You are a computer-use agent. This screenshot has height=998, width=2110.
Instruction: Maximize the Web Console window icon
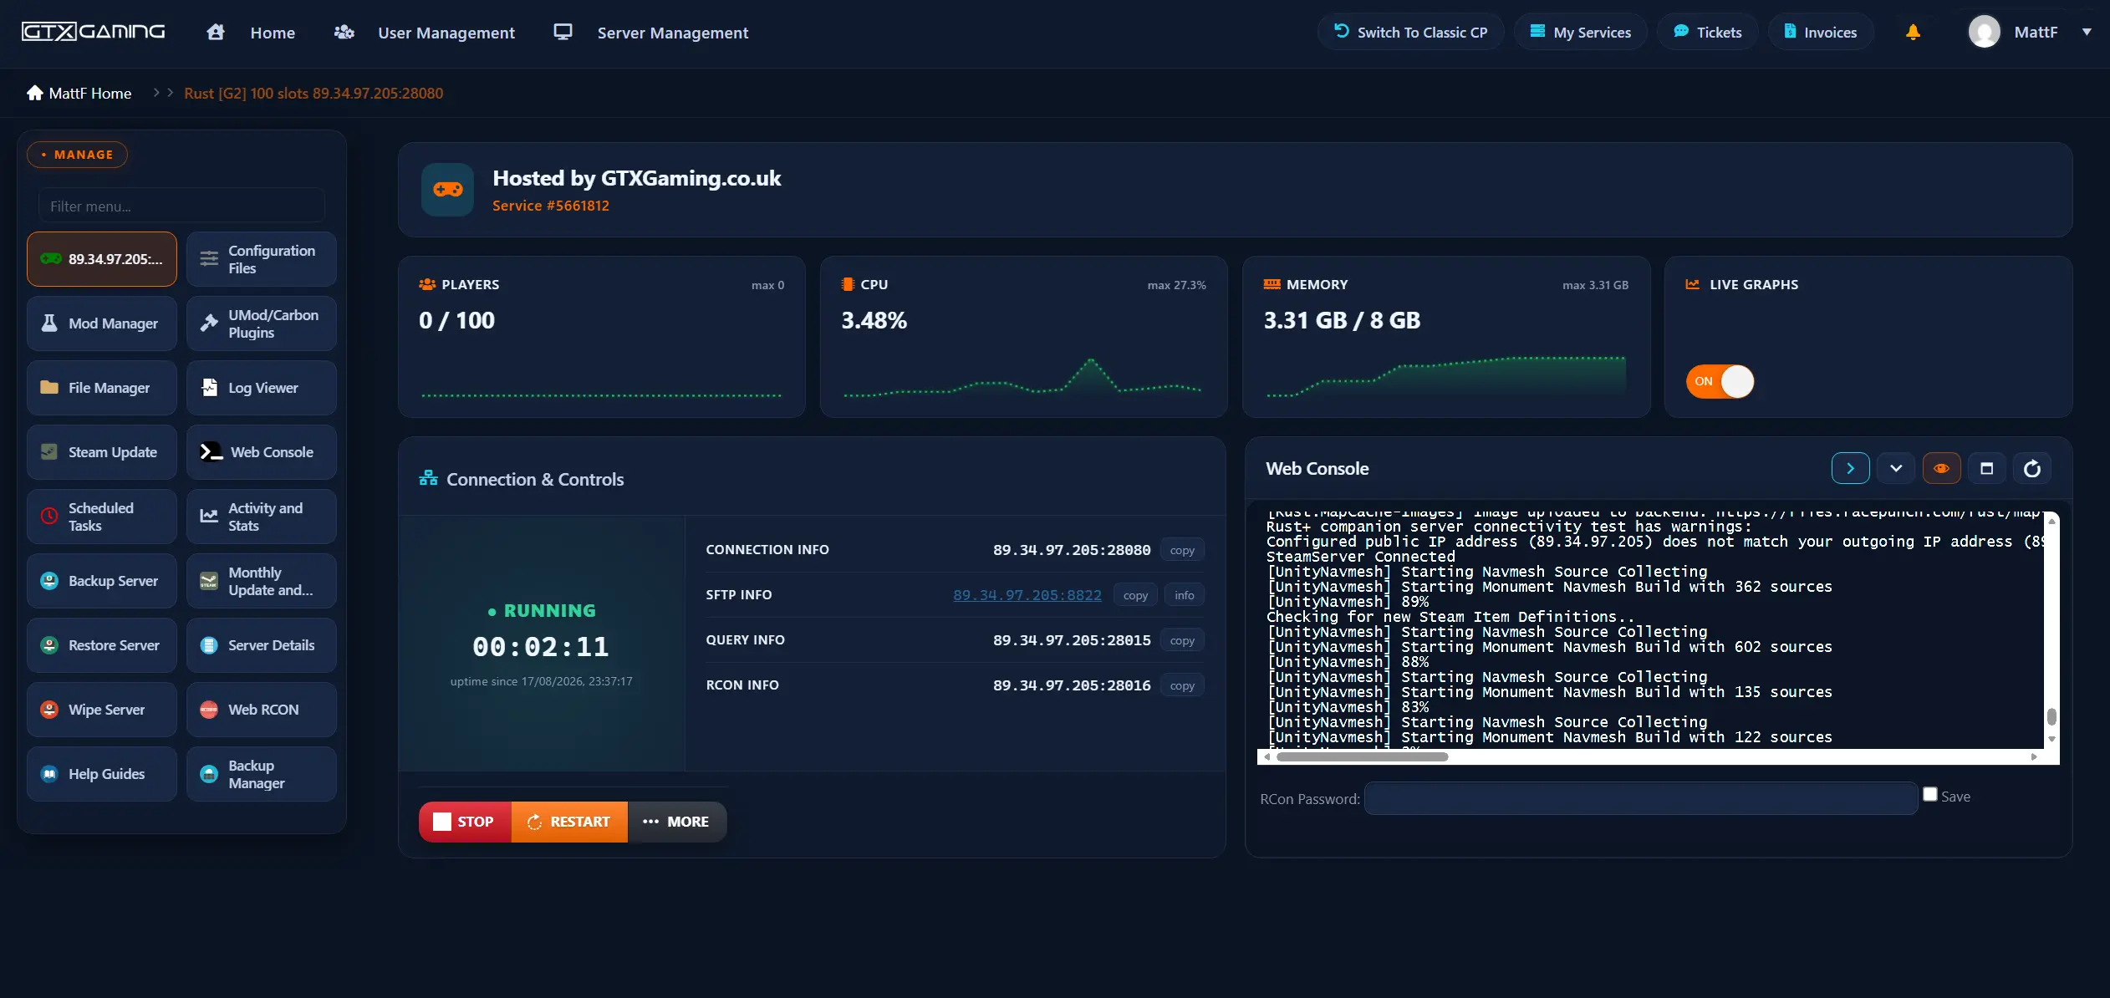click(x=1986, y=468)
